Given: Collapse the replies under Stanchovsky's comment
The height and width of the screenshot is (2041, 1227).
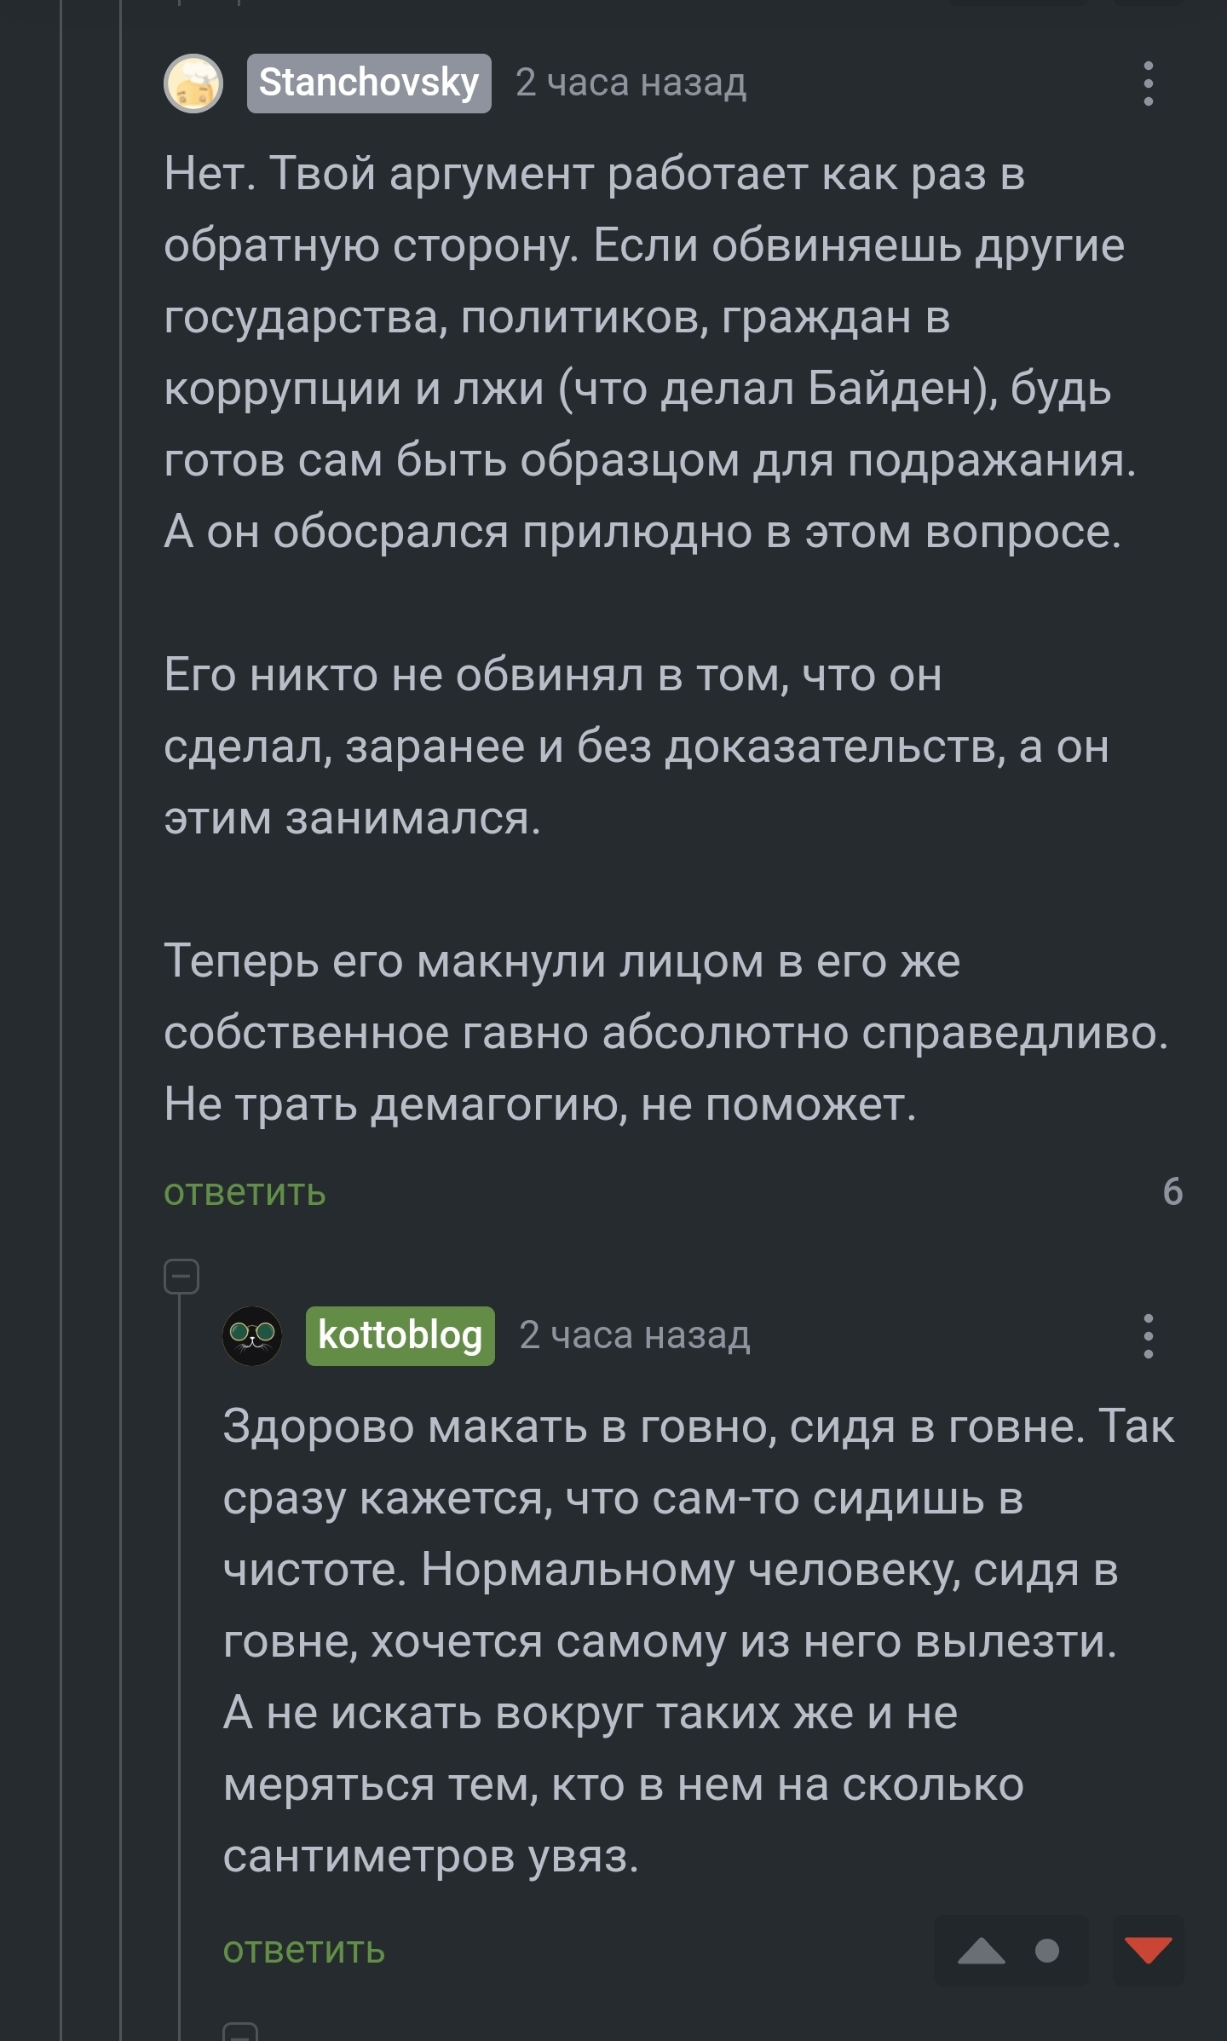Looking at the screenshot, I should (x=181, y=1277).
